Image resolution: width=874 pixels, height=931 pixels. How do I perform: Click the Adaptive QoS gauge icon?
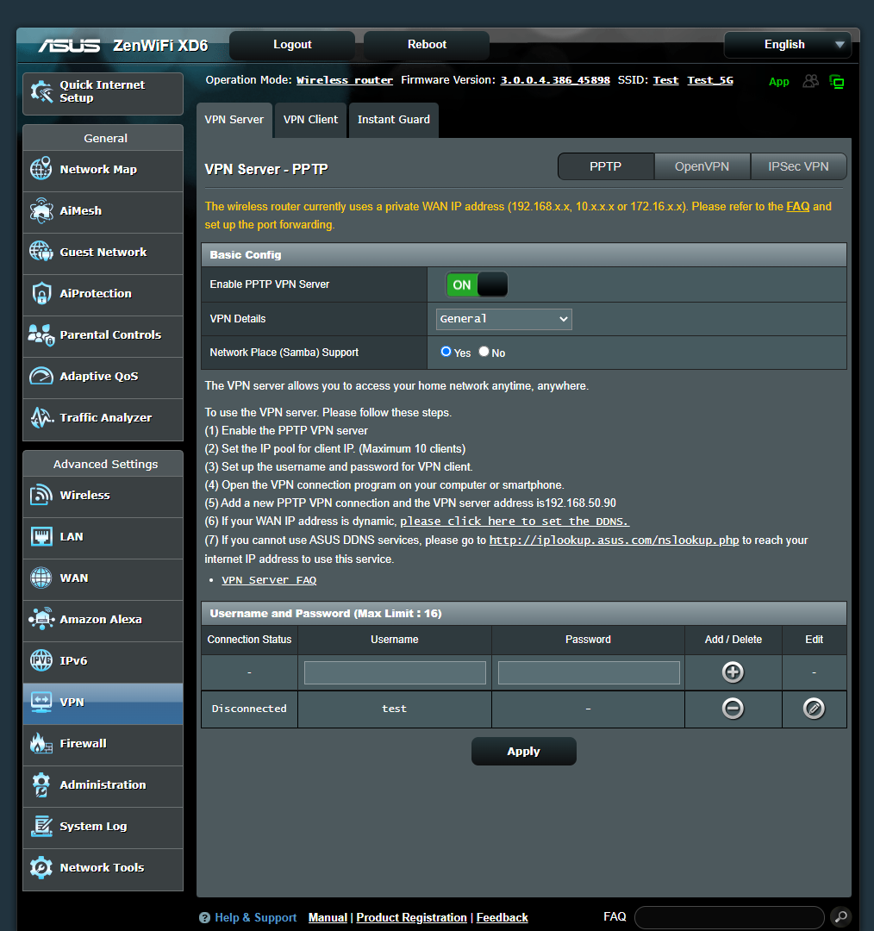[41, 376]
